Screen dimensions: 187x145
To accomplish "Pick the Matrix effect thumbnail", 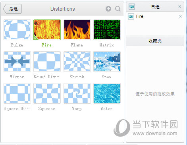I will pyautogui.click(x=107, y=30).
